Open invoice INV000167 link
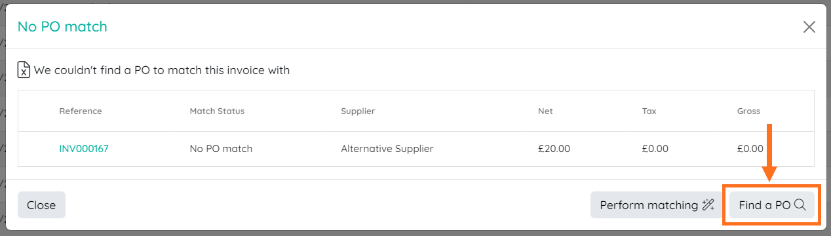This screenshot has width=831, height=236. pyautogui.click(x=84, y=149)
